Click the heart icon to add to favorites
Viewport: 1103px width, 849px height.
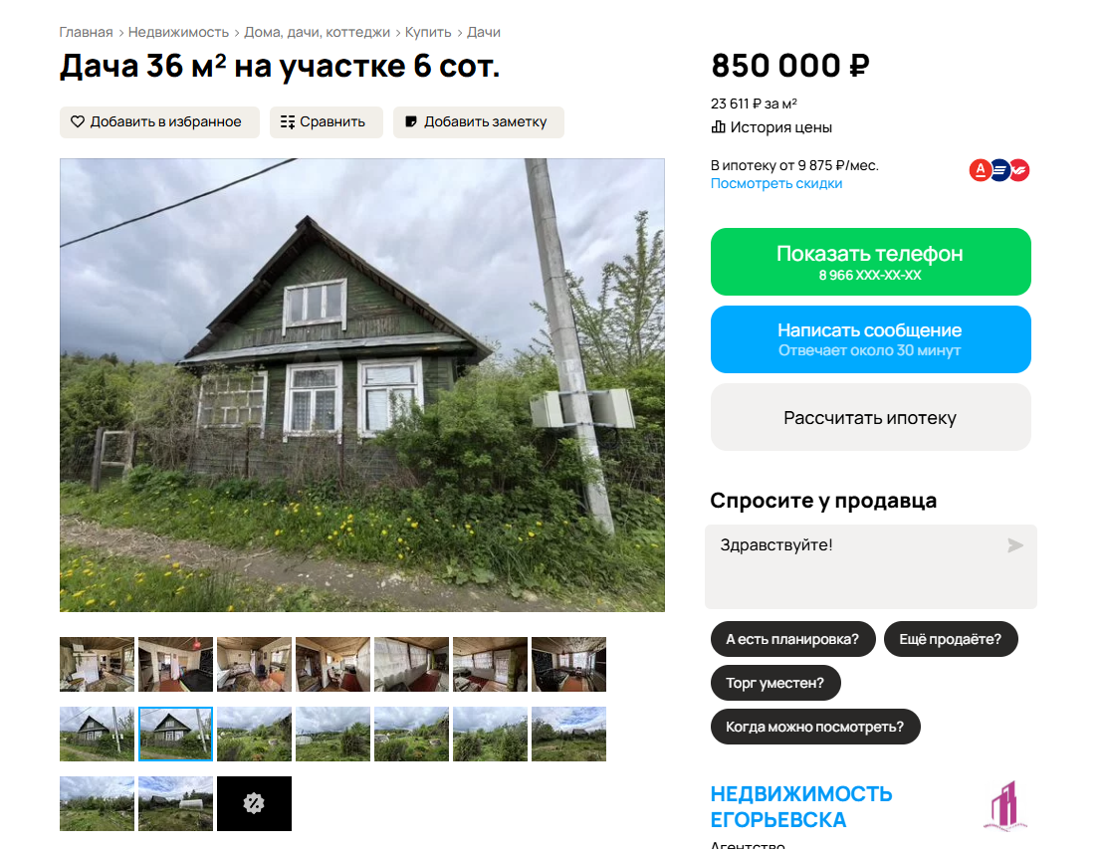point(78,121)
